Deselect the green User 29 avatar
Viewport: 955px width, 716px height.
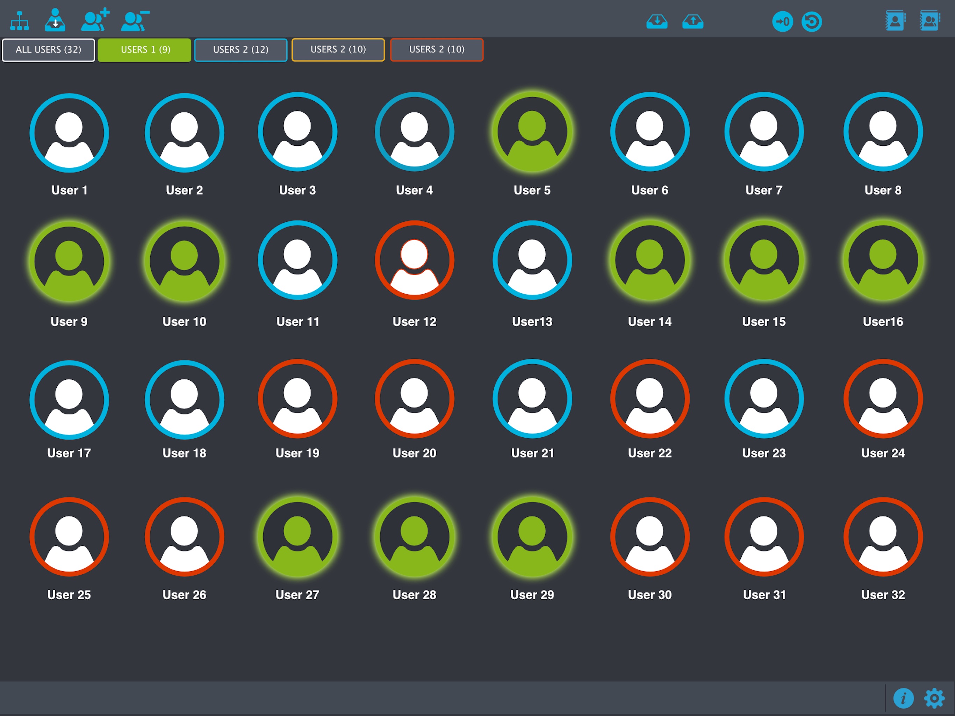click(532, 537)
